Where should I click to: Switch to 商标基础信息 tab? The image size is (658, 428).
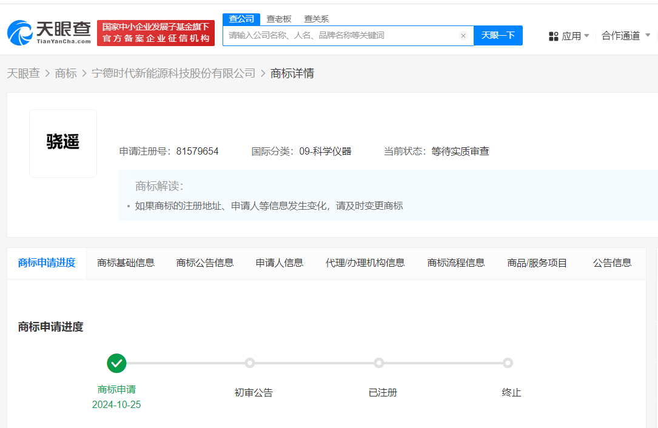(x=126, y=263)
